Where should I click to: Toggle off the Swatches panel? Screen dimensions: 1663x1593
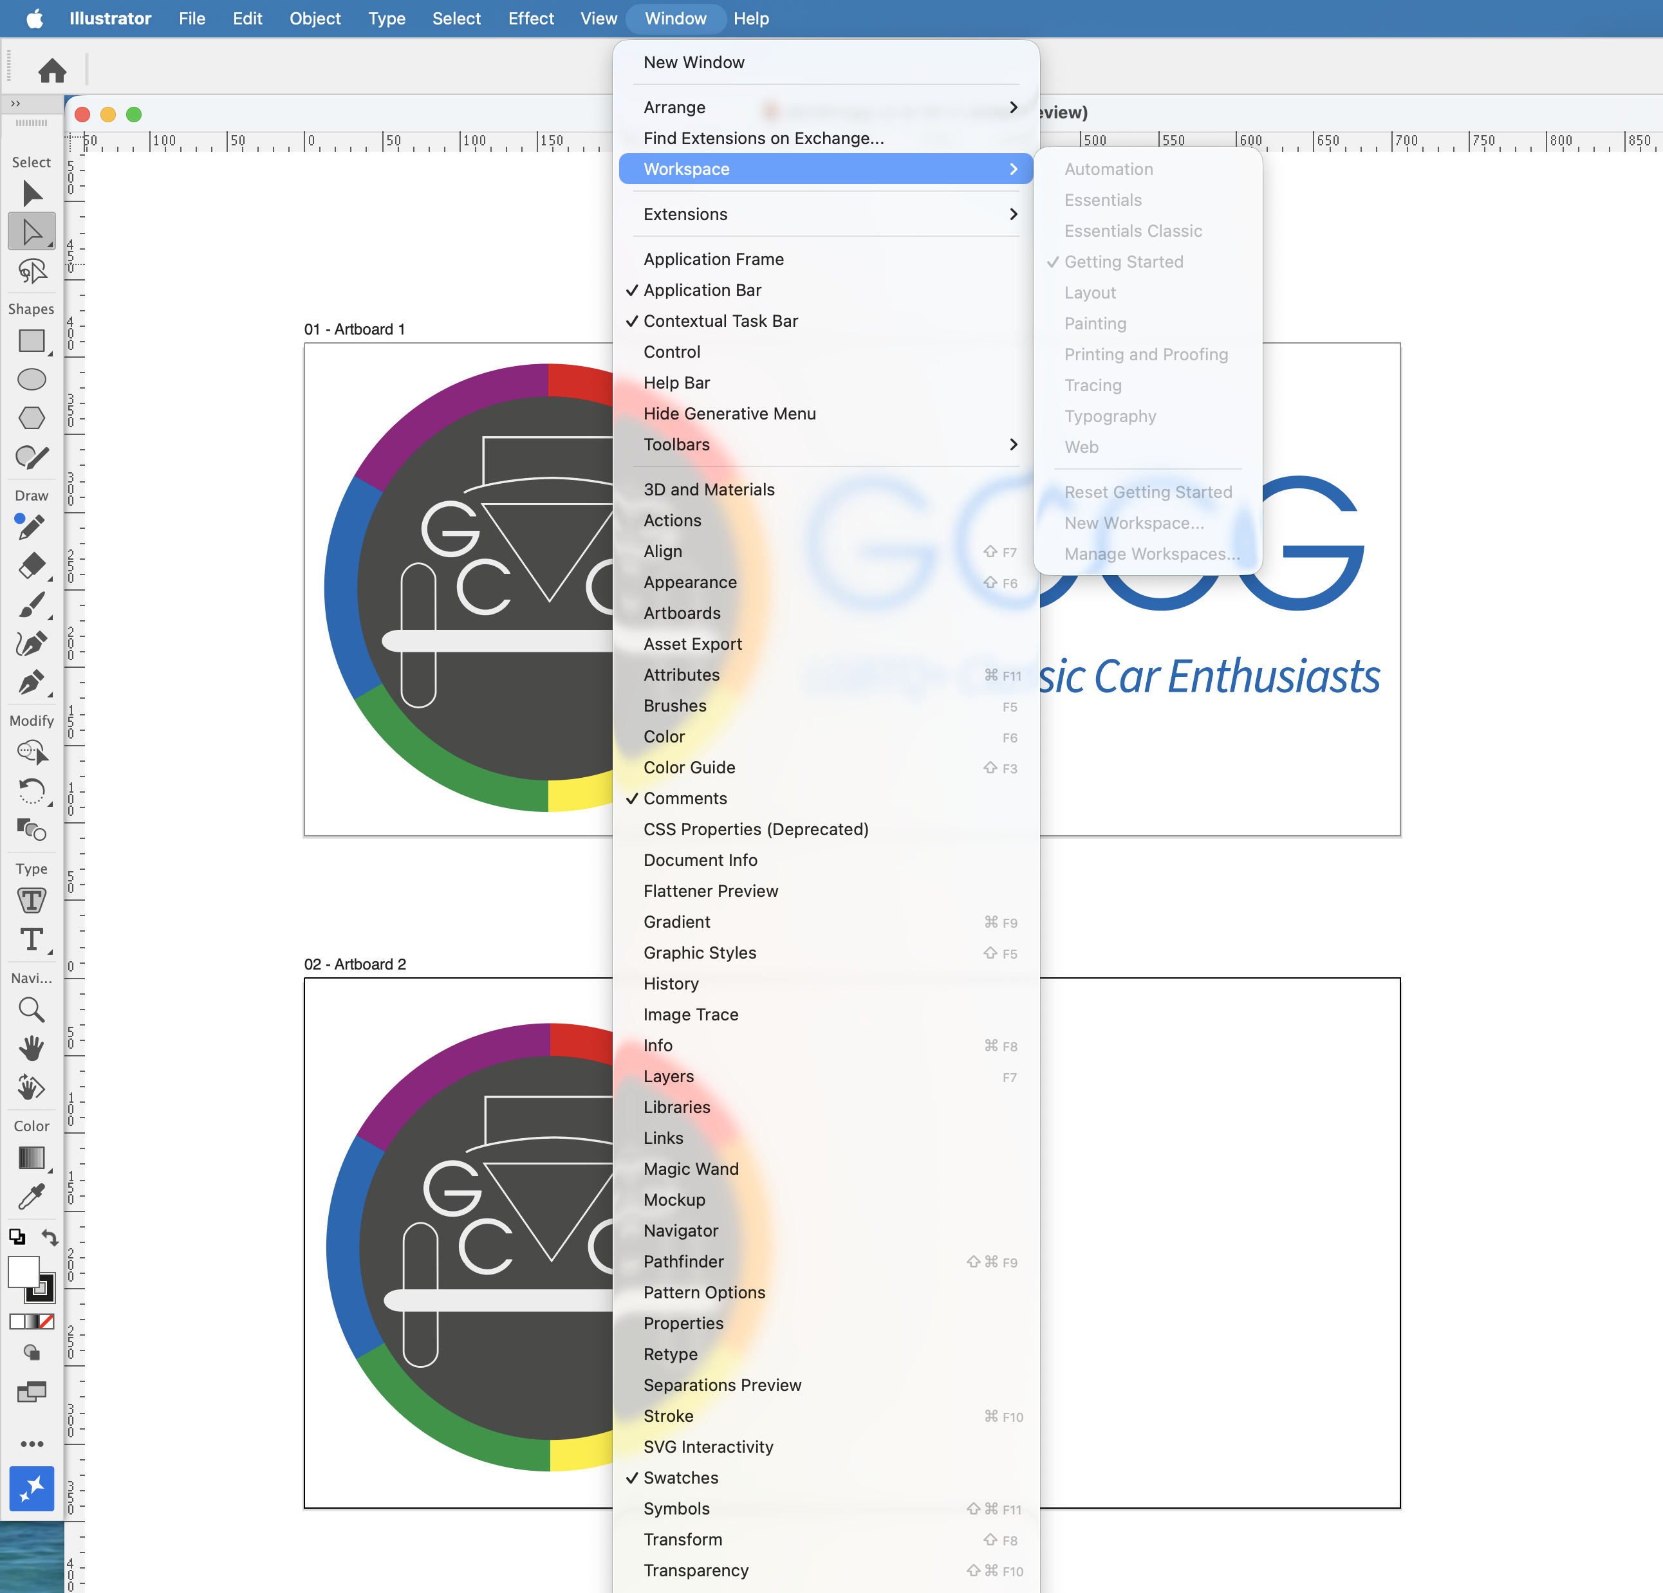click(682, 1478)
